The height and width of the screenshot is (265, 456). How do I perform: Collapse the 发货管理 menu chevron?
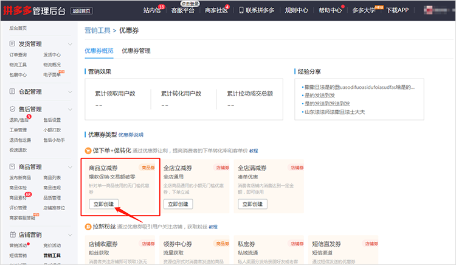(x=70, y=44)
